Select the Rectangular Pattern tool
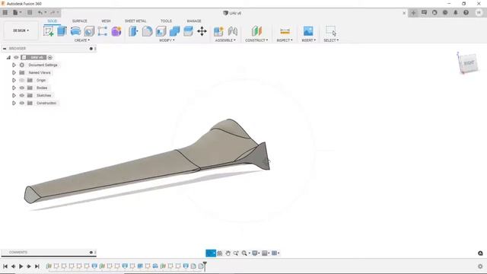 [103, 31]
